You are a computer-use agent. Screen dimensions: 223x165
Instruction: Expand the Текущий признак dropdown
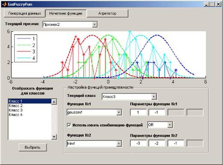(x=94, y=24)
